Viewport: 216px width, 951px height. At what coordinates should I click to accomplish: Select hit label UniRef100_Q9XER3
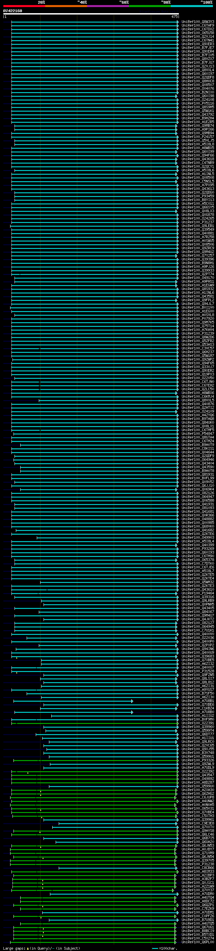pos(198,44)
